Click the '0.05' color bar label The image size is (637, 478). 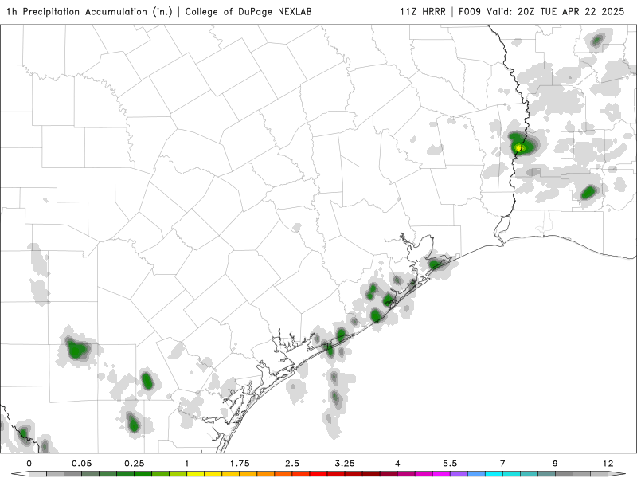pyautogui.click(x=82, y=464)
